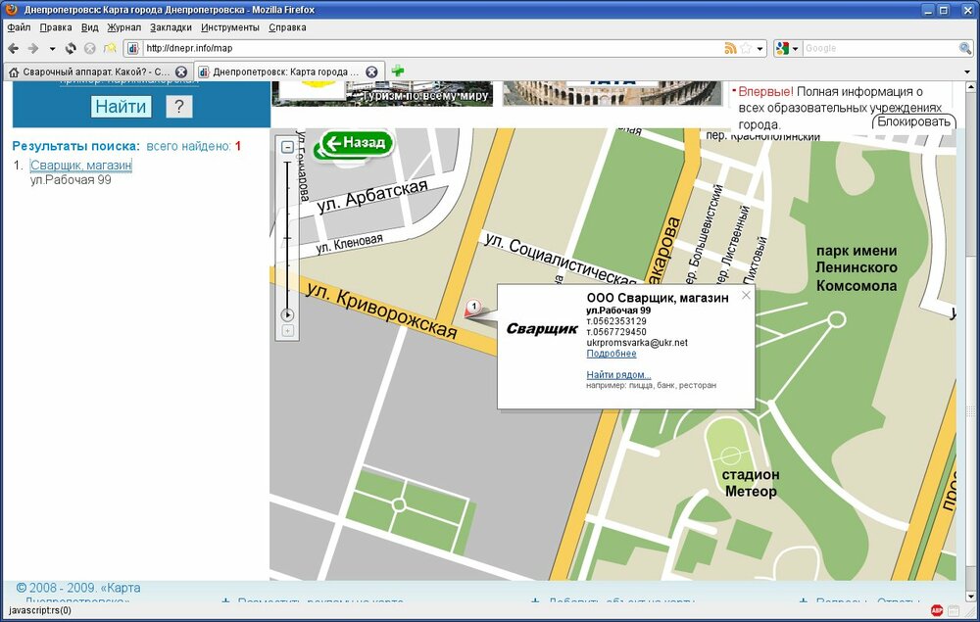The image size is (980, 622).
Task: Click map marker number 1
Action: [x=471, y=309]
